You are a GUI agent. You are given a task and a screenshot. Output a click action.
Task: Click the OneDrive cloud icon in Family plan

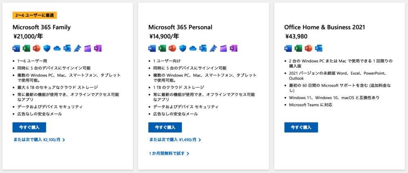pos(57,48)
